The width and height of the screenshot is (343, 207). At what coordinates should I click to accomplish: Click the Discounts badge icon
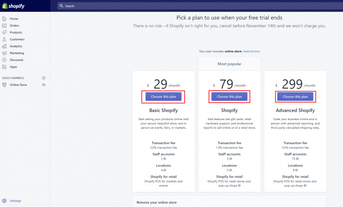tap(4, 60)
